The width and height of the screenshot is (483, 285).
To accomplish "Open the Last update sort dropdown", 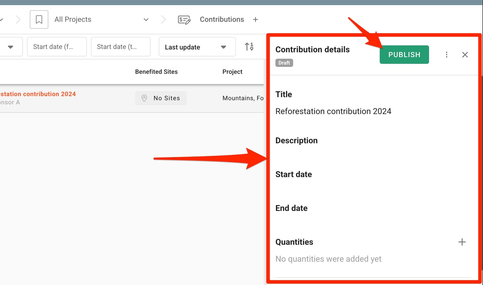I will pos(197,47).
